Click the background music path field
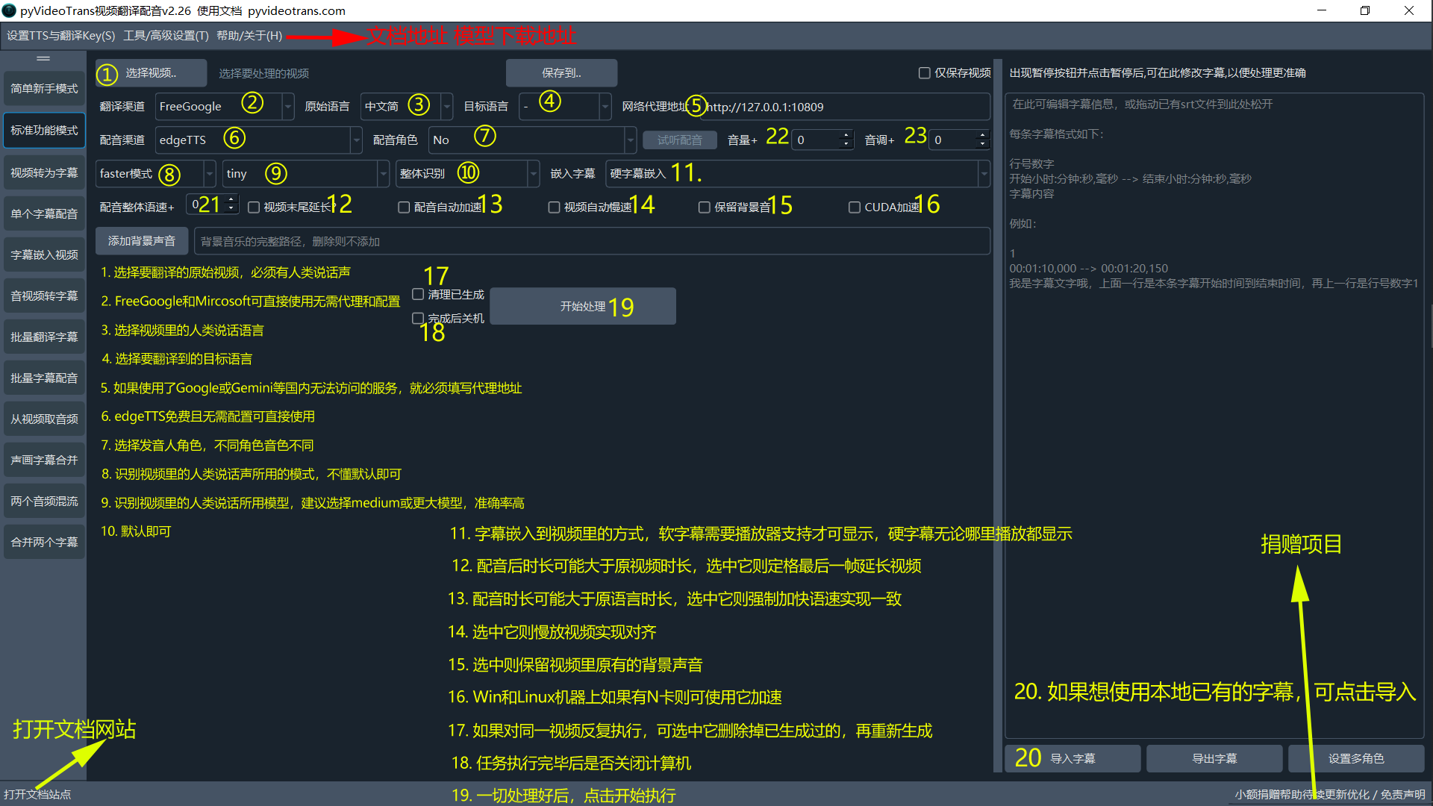 pos(592,242)
